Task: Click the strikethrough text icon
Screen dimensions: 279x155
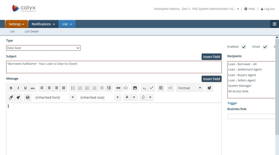Action: tap(33, 88)
